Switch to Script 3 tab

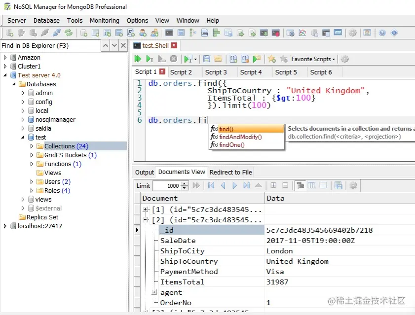[216, 72]
